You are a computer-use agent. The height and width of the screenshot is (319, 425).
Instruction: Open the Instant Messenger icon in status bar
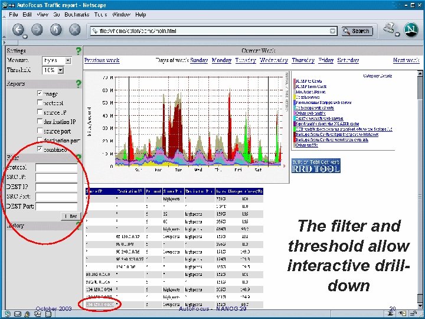[27, 314]
